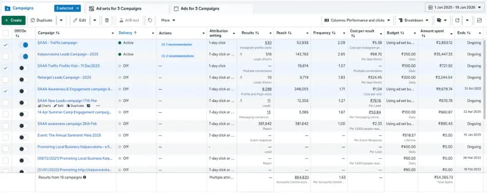Viewport: 487px width, 193px height.
Task: Open the More menu
Action: click(x=168, y=20)
